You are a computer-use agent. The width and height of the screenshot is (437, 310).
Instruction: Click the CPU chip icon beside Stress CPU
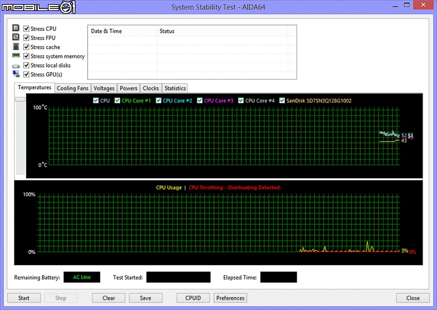(16, 28)
